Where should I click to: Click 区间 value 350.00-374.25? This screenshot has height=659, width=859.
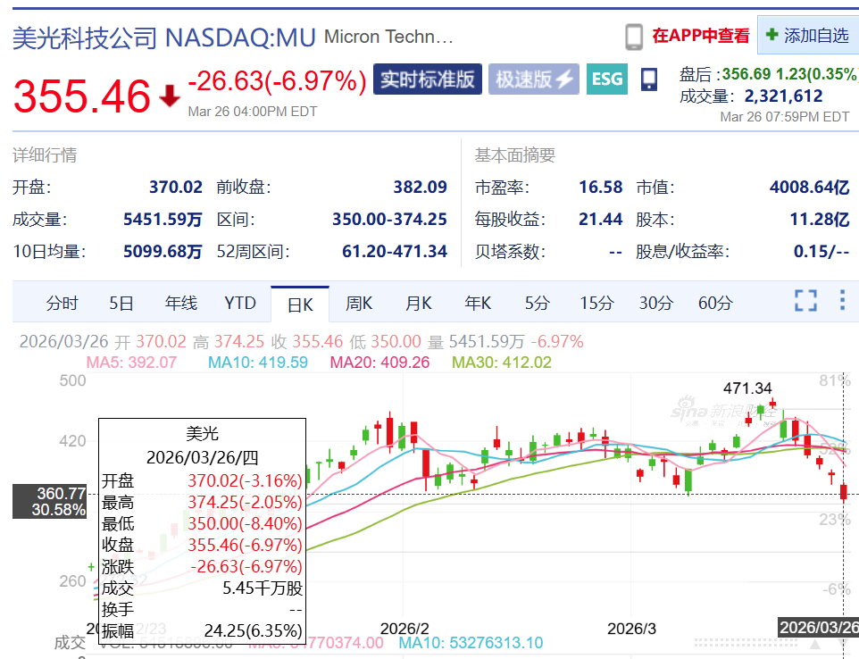coord(389,220)
